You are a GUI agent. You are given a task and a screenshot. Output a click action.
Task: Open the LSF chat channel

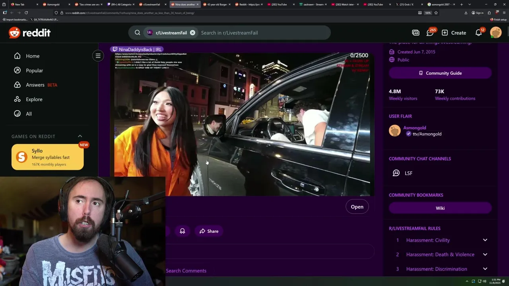pos(408,173)
